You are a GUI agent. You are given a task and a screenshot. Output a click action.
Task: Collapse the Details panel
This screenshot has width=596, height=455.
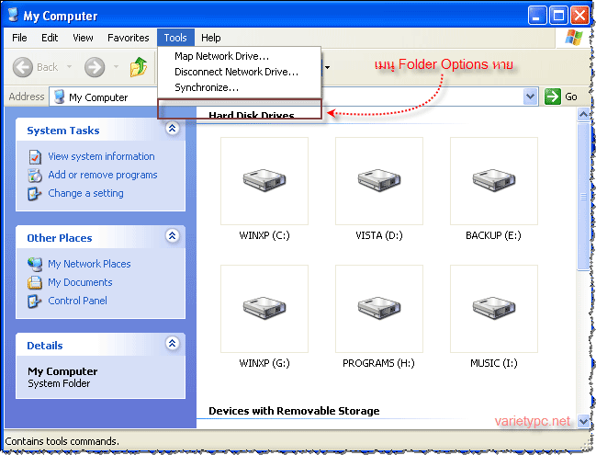click(172, 344)
